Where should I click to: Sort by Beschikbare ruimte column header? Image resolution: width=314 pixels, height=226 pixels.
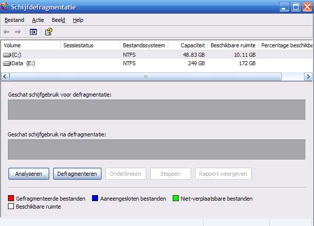(233, 45)
